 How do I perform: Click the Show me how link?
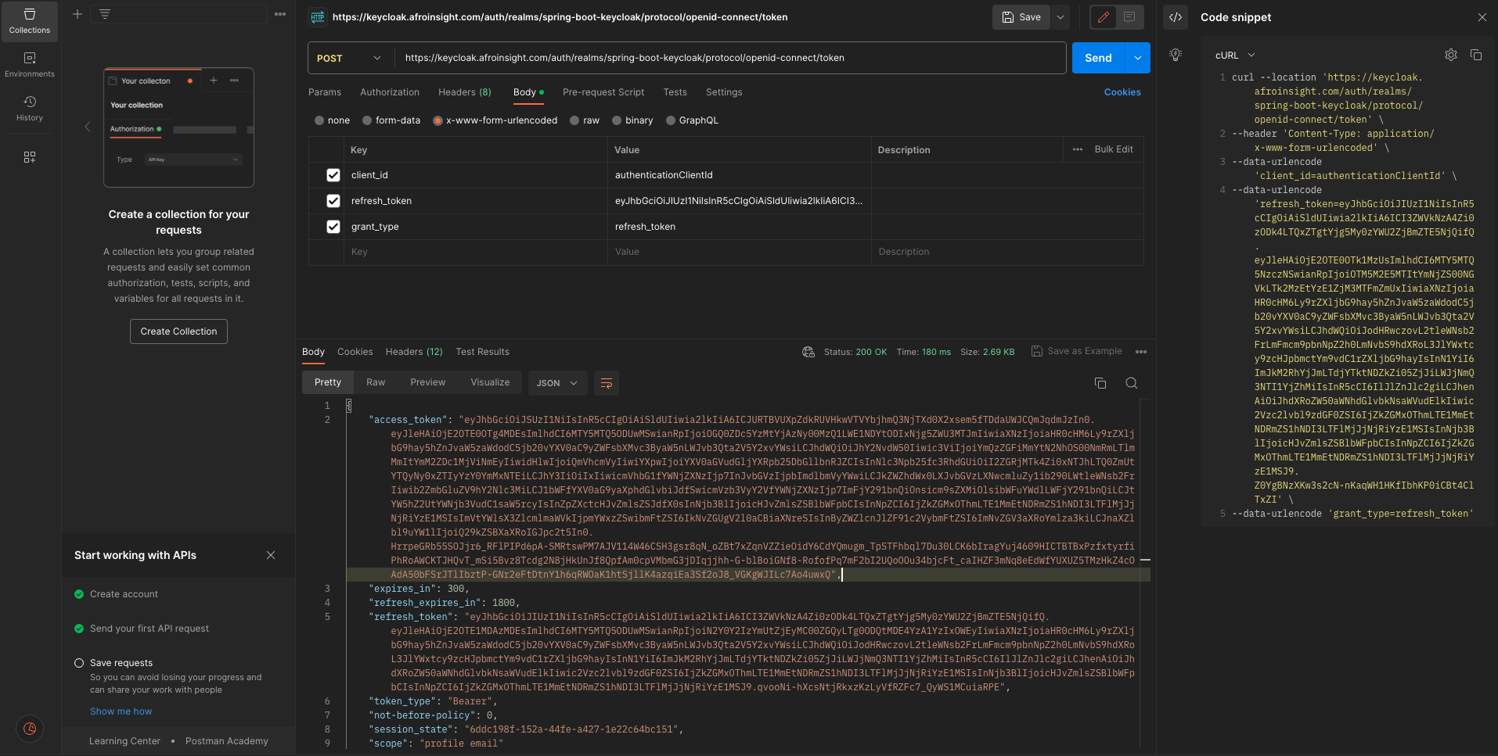tap(121, 711)
